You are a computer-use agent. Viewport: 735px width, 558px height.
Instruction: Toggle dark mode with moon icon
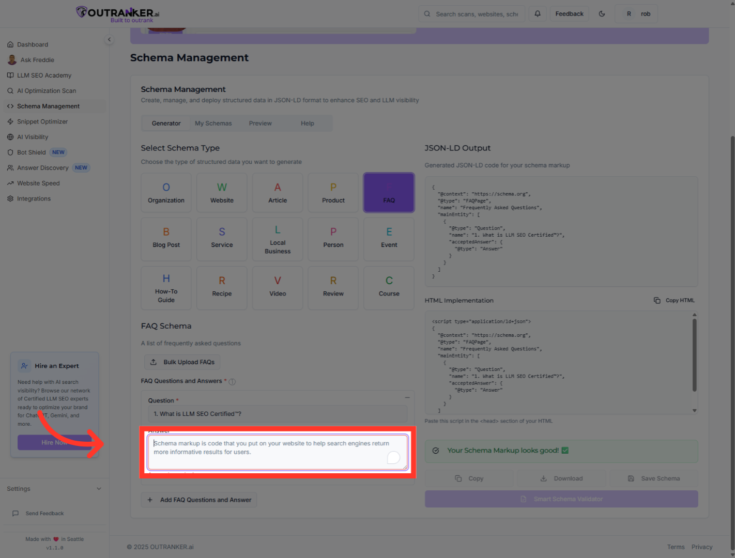point(602,14)
